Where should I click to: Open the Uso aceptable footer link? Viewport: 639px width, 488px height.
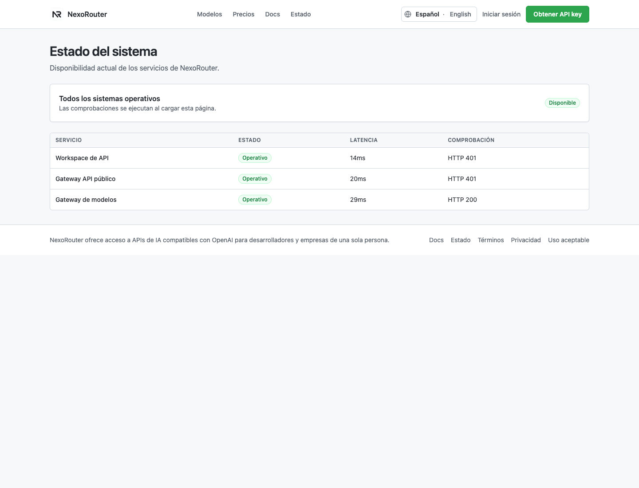coord(568,240)
